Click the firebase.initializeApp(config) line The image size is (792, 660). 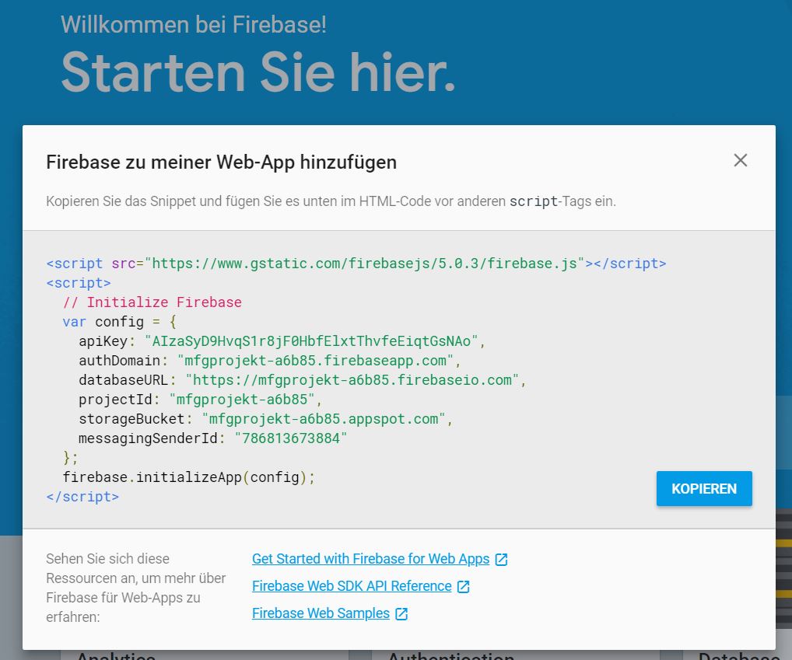tap(189, 477)
